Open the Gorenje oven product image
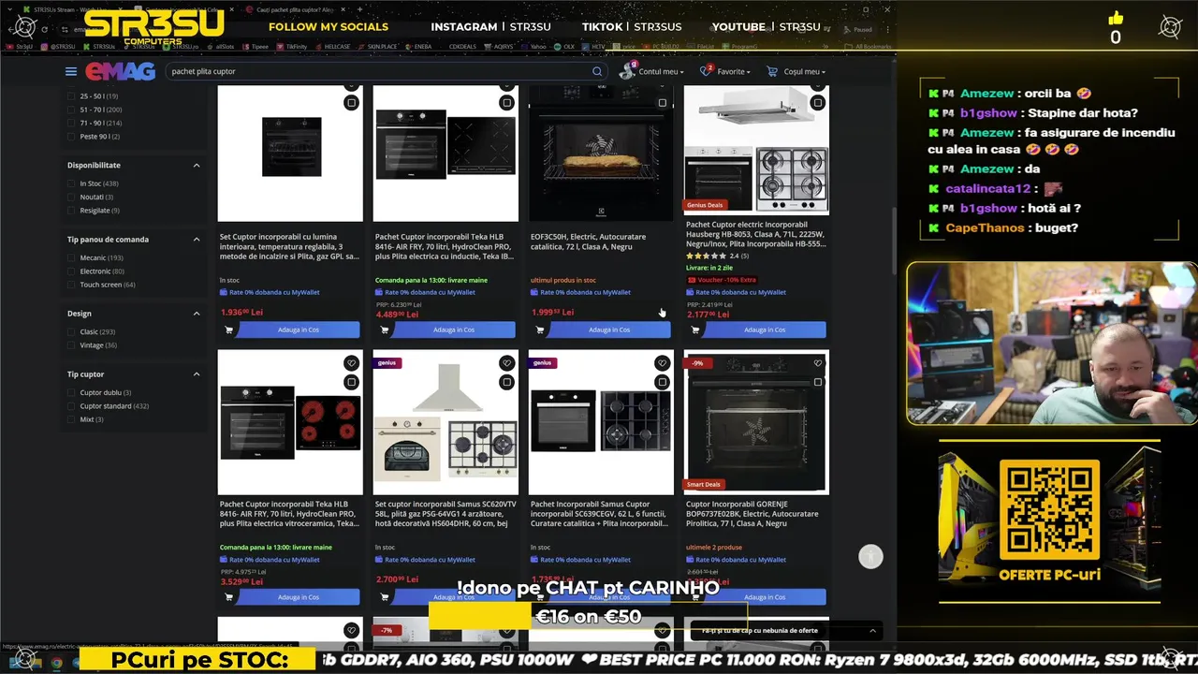Viewport: 1198px width, 674px height. 756,423
